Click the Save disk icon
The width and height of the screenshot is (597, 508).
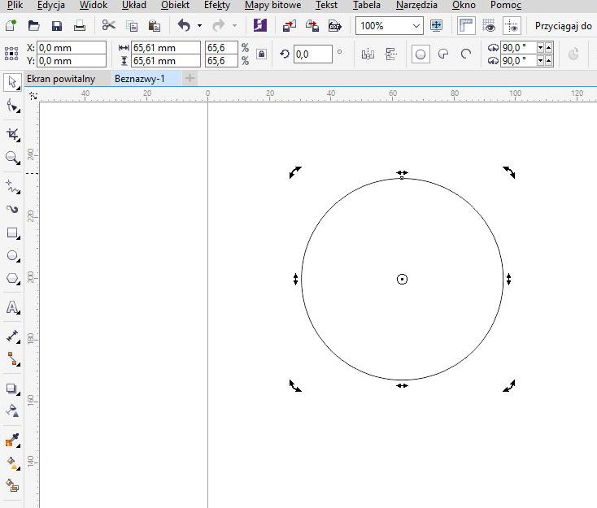(57, 26)
